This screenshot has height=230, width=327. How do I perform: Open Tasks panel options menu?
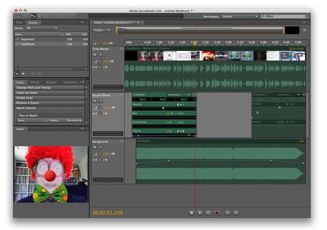point(83,82)
